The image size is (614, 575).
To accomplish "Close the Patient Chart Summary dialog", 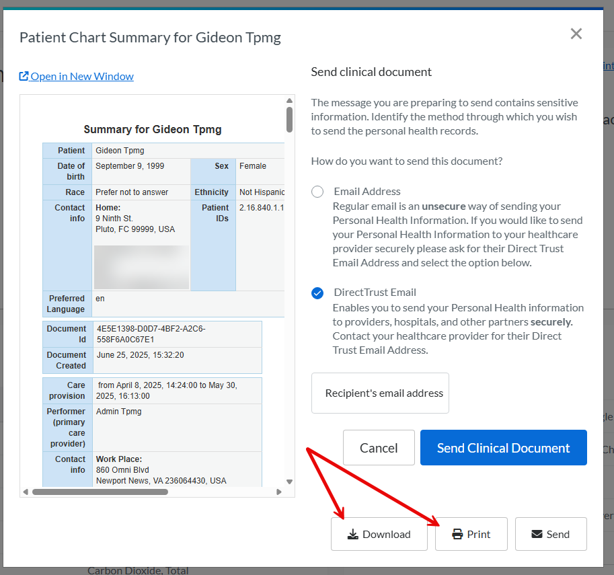I will (x=576, y=34).
